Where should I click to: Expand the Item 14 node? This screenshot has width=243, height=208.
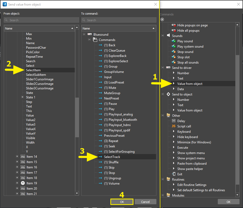17,157
